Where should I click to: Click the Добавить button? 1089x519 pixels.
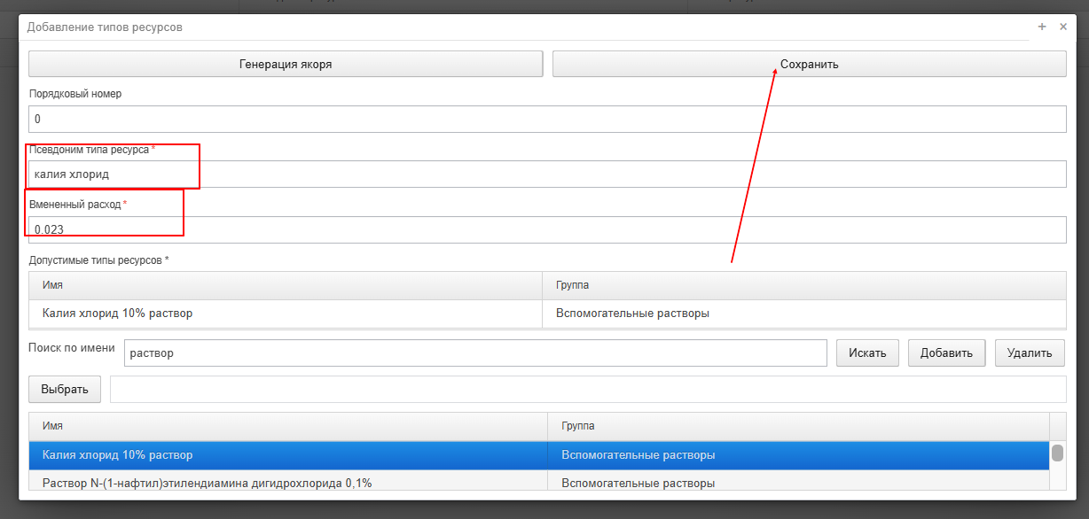pyautogui.click(x=946, y=352)
